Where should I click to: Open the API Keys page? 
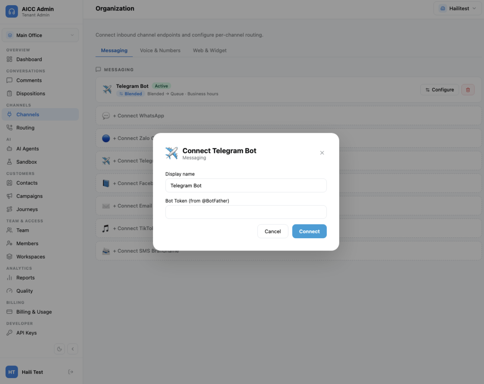tap(40, 333)
